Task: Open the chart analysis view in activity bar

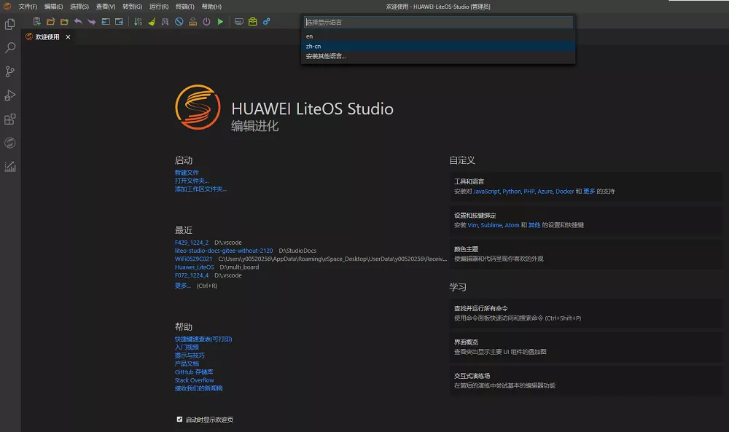Action: click(x=9, y=166)
